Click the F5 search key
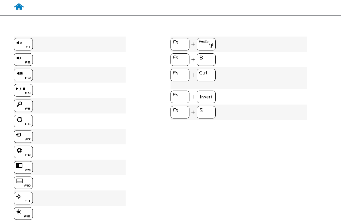Viewport: 341px width, 220px height. coord(23,106)
